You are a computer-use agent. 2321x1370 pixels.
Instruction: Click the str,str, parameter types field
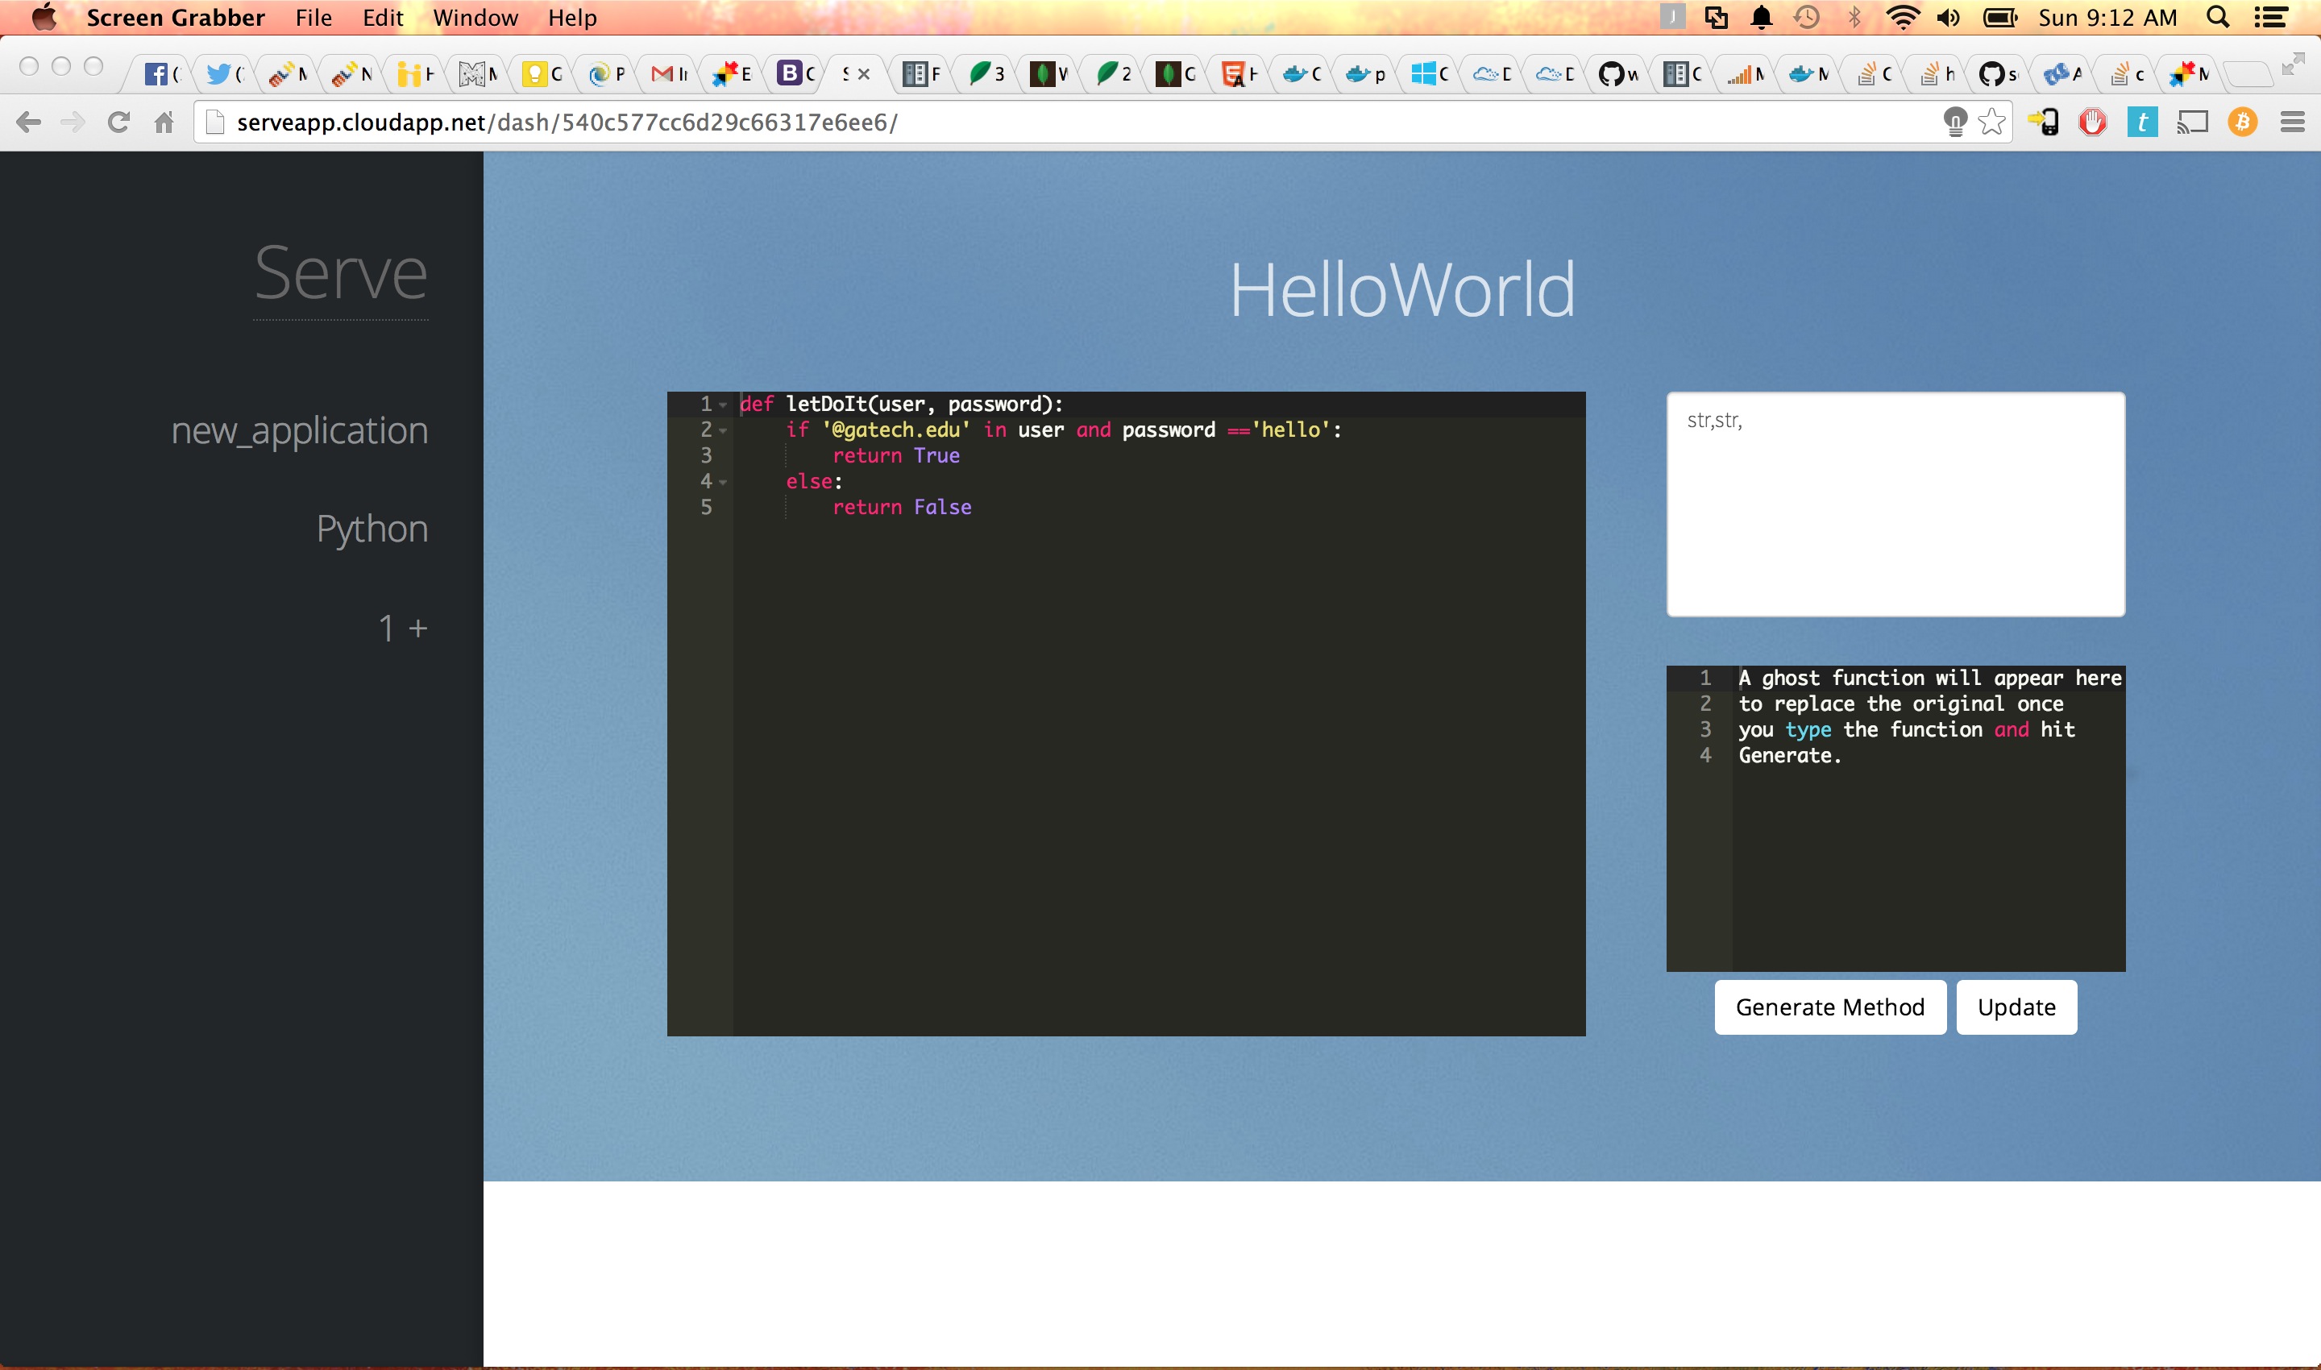(x=1895, y=504)
